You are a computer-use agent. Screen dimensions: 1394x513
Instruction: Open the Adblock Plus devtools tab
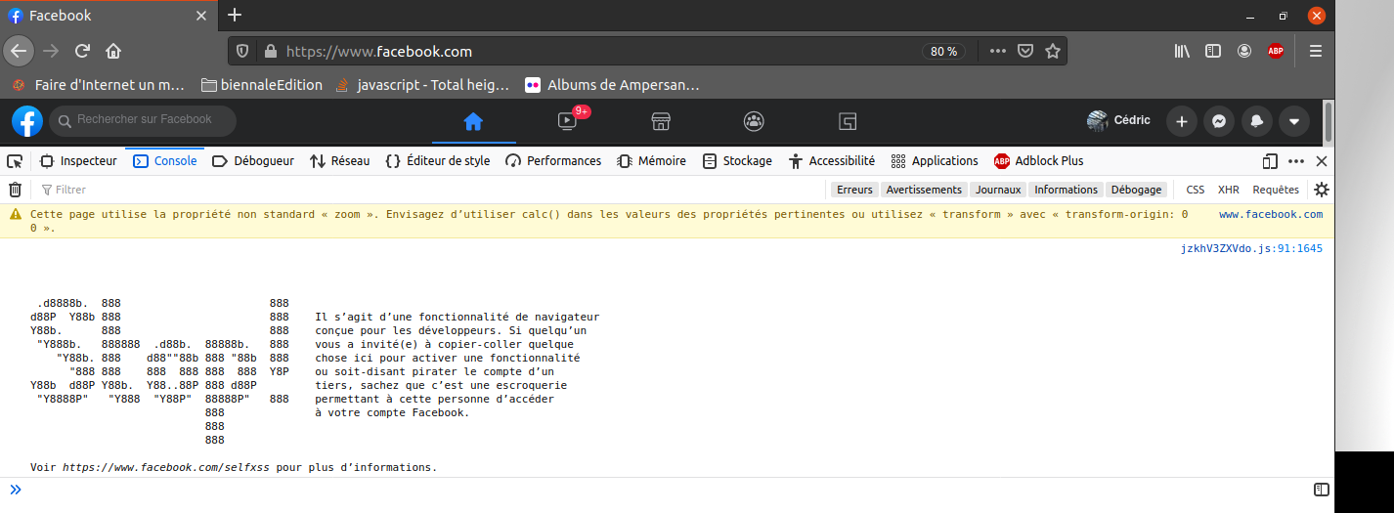(x=1039, y=161)
